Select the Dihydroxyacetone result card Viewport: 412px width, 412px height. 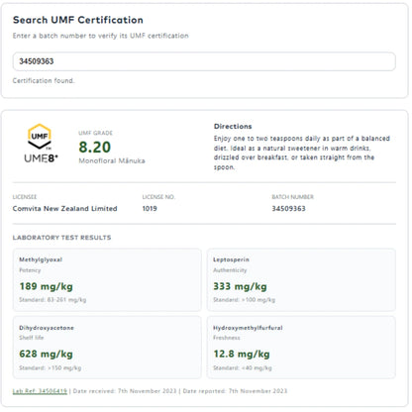pyautogui.click(x=107, y=348)
